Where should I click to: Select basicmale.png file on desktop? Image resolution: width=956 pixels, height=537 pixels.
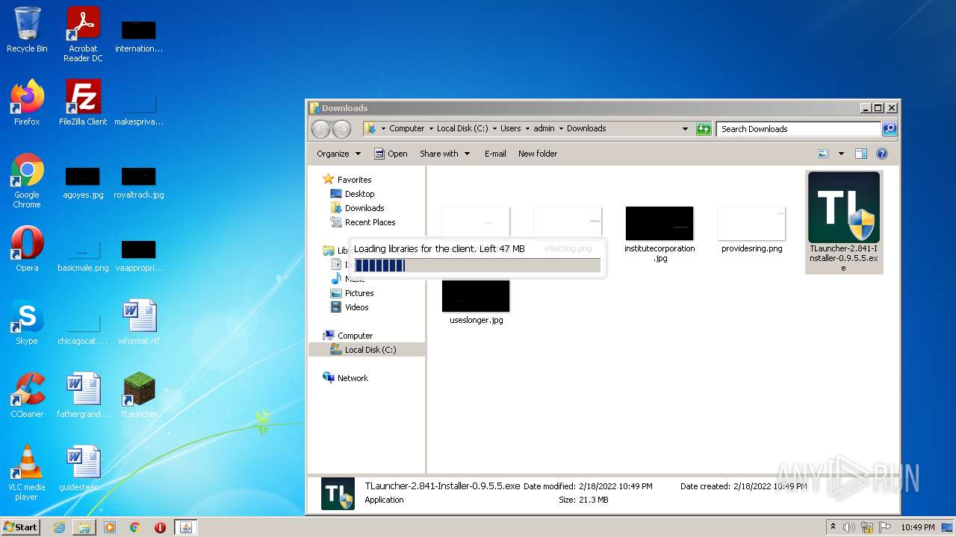click(83, 256)
